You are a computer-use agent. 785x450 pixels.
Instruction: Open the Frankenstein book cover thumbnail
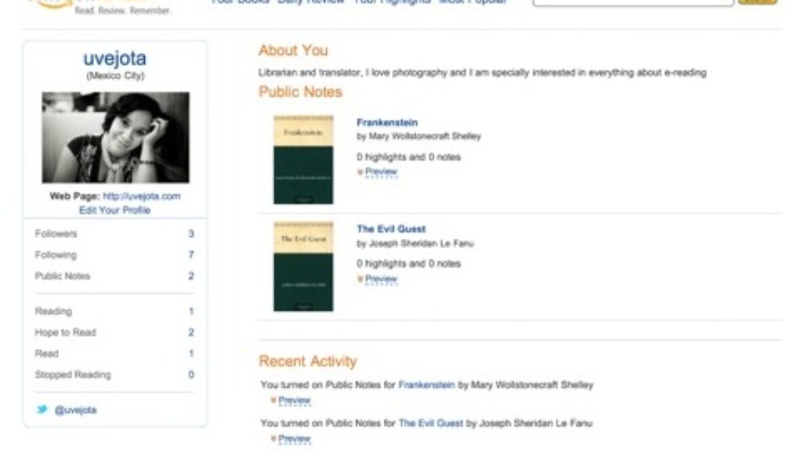click(x=303, y=160)
